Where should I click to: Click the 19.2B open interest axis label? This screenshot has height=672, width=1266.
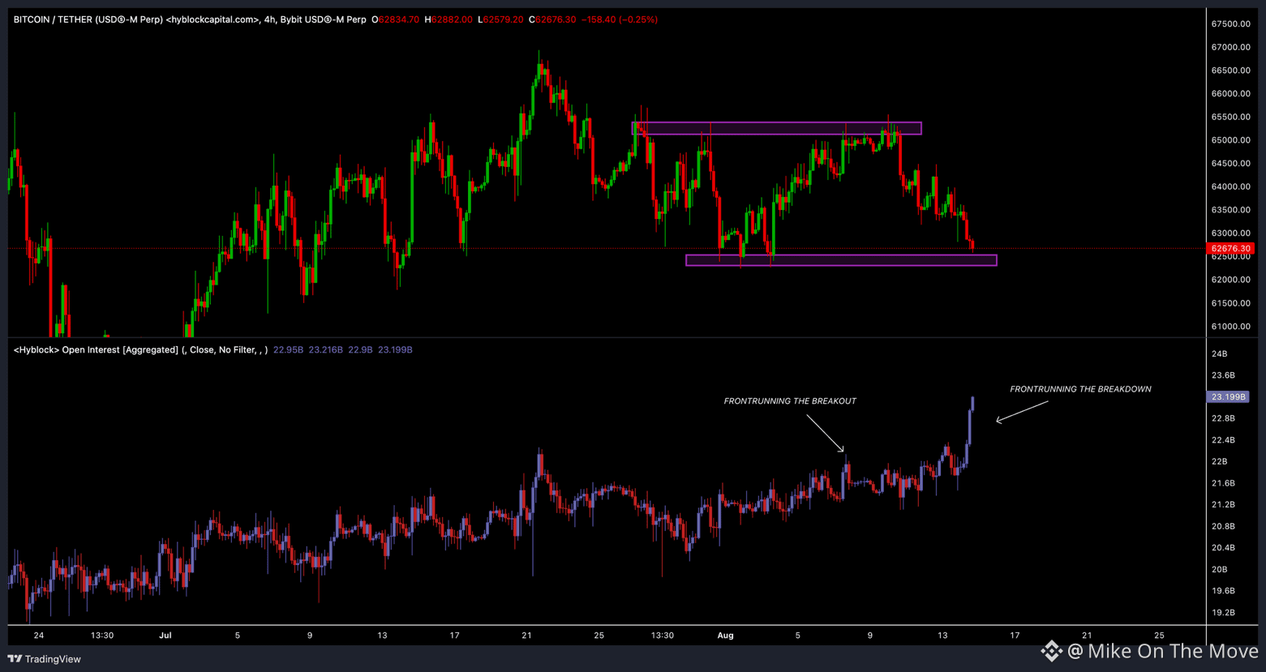coord(1223,613)
